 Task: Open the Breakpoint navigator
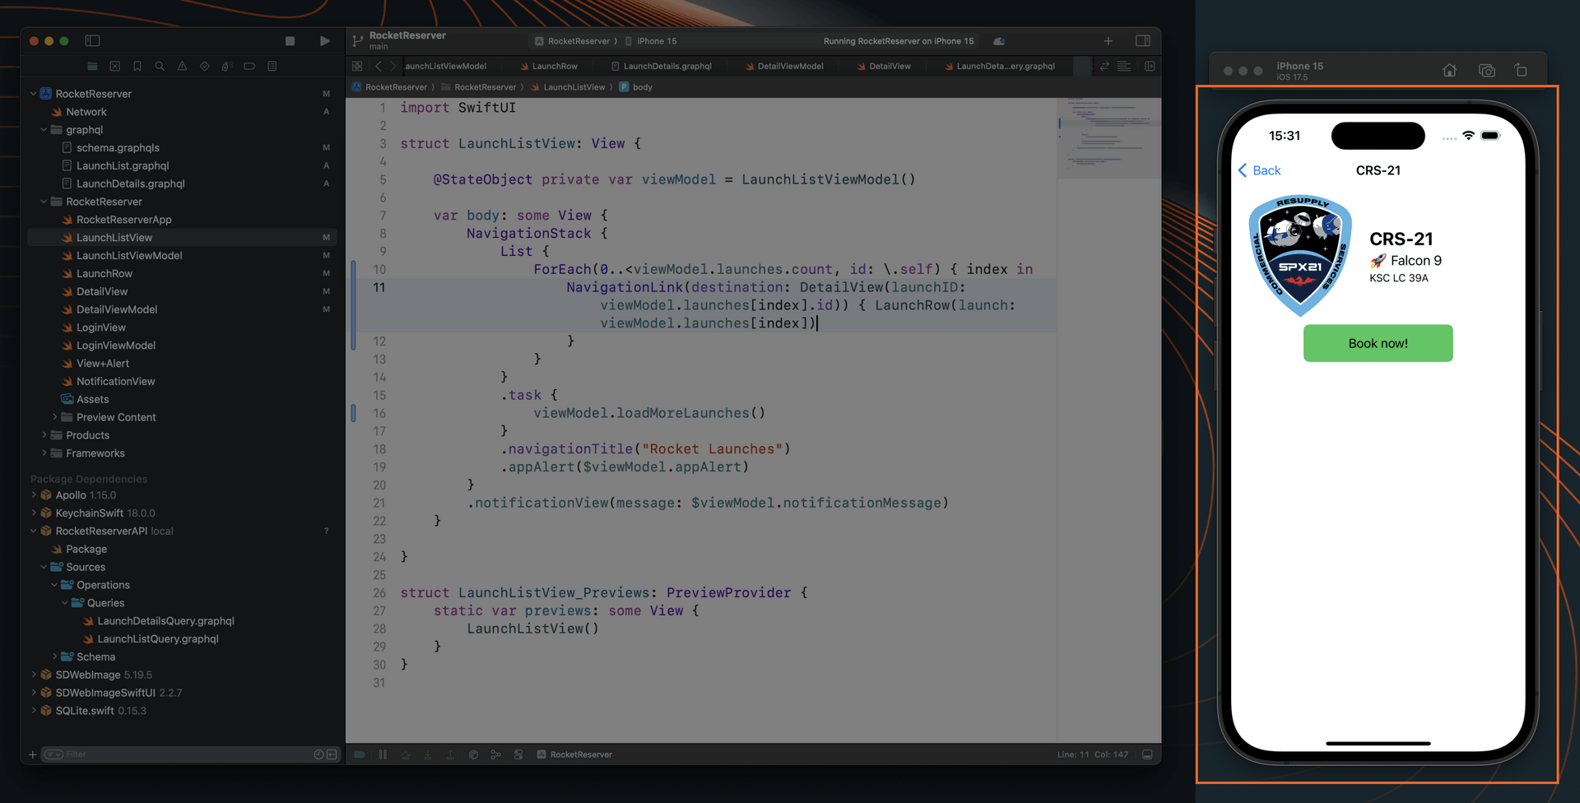(249, 66)
